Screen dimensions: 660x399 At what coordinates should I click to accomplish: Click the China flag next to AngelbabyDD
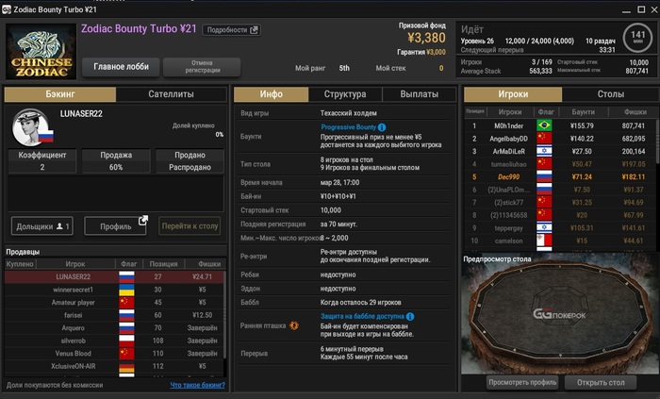[x=544, y=139]
